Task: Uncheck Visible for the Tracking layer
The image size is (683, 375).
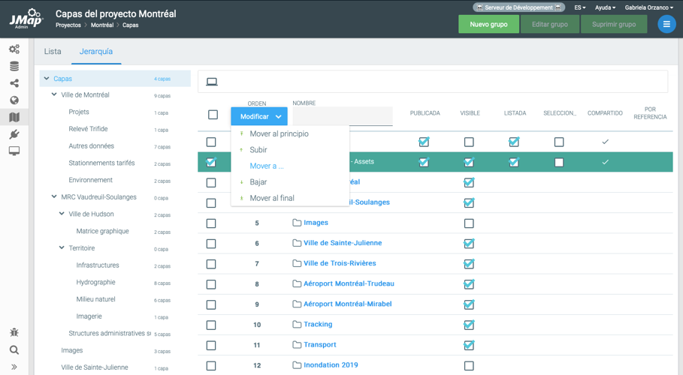Action: [469, 325]
